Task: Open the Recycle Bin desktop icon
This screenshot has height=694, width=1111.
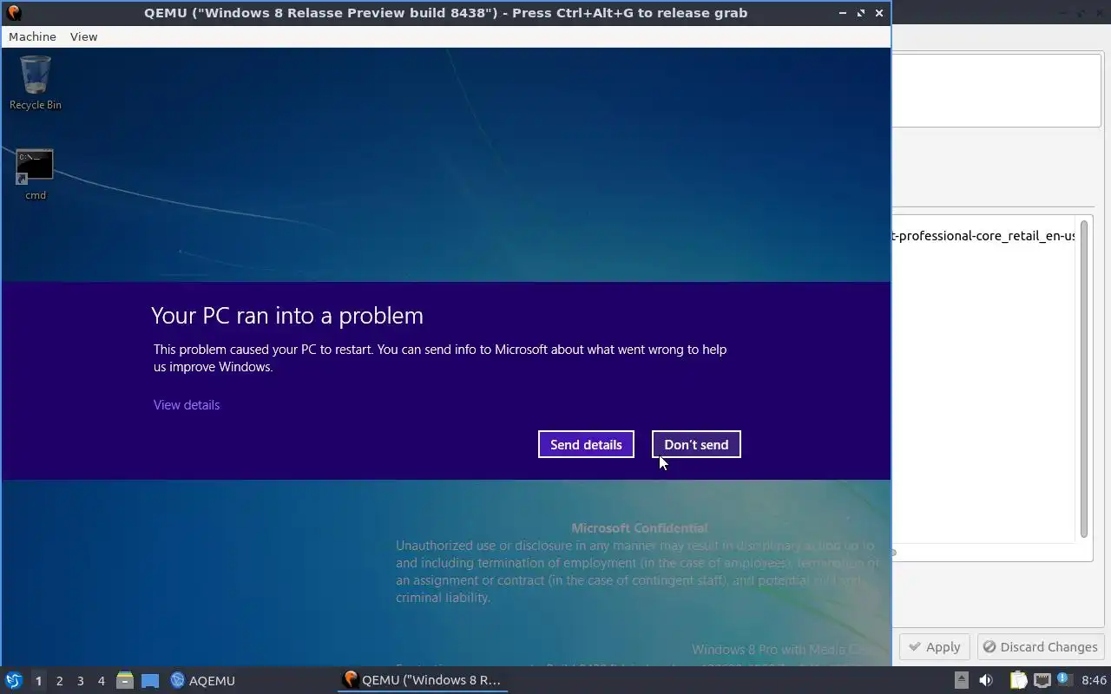Action: 36,83
